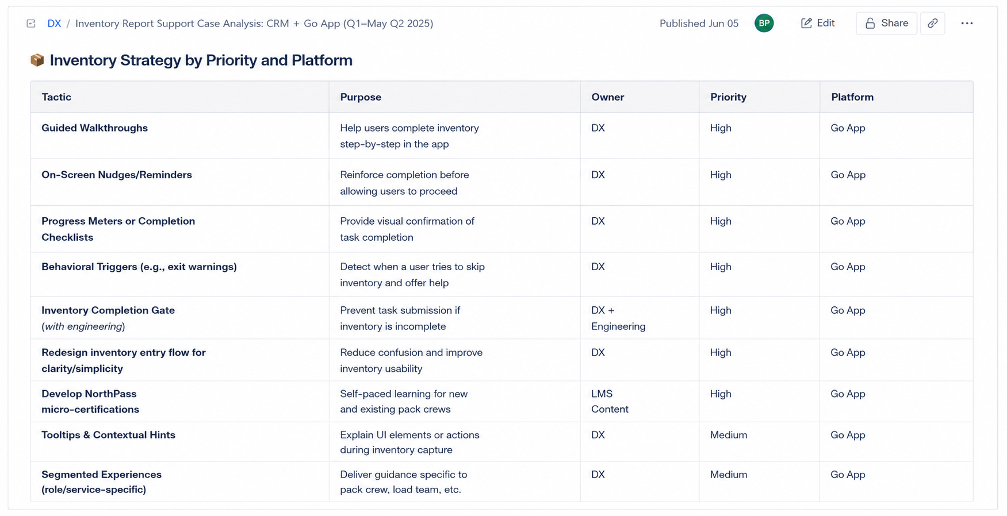This screenshot has width=1007, height=516.
Task: Click 'Prevent task submission' purpose cell
Action: pos(454,318)
